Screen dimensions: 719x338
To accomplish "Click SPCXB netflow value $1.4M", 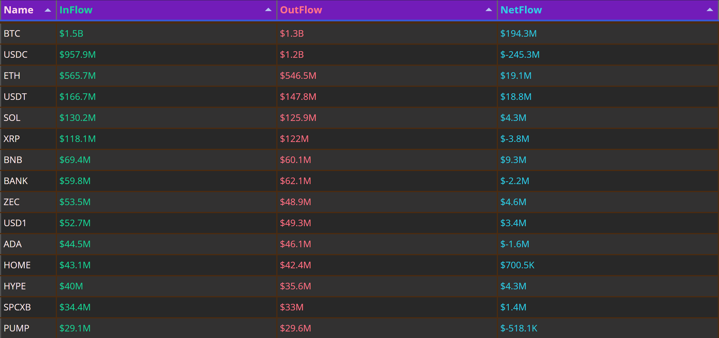I will [513, 307].
